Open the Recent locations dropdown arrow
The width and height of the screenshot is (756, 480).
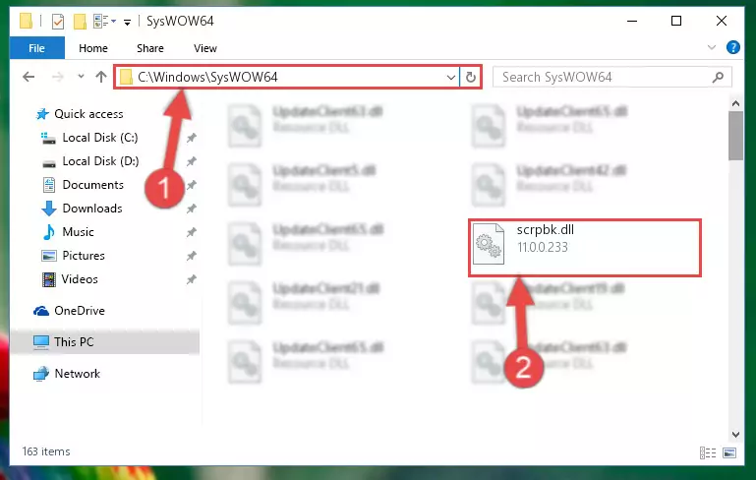pyautogui.click(x=81, y=76)
